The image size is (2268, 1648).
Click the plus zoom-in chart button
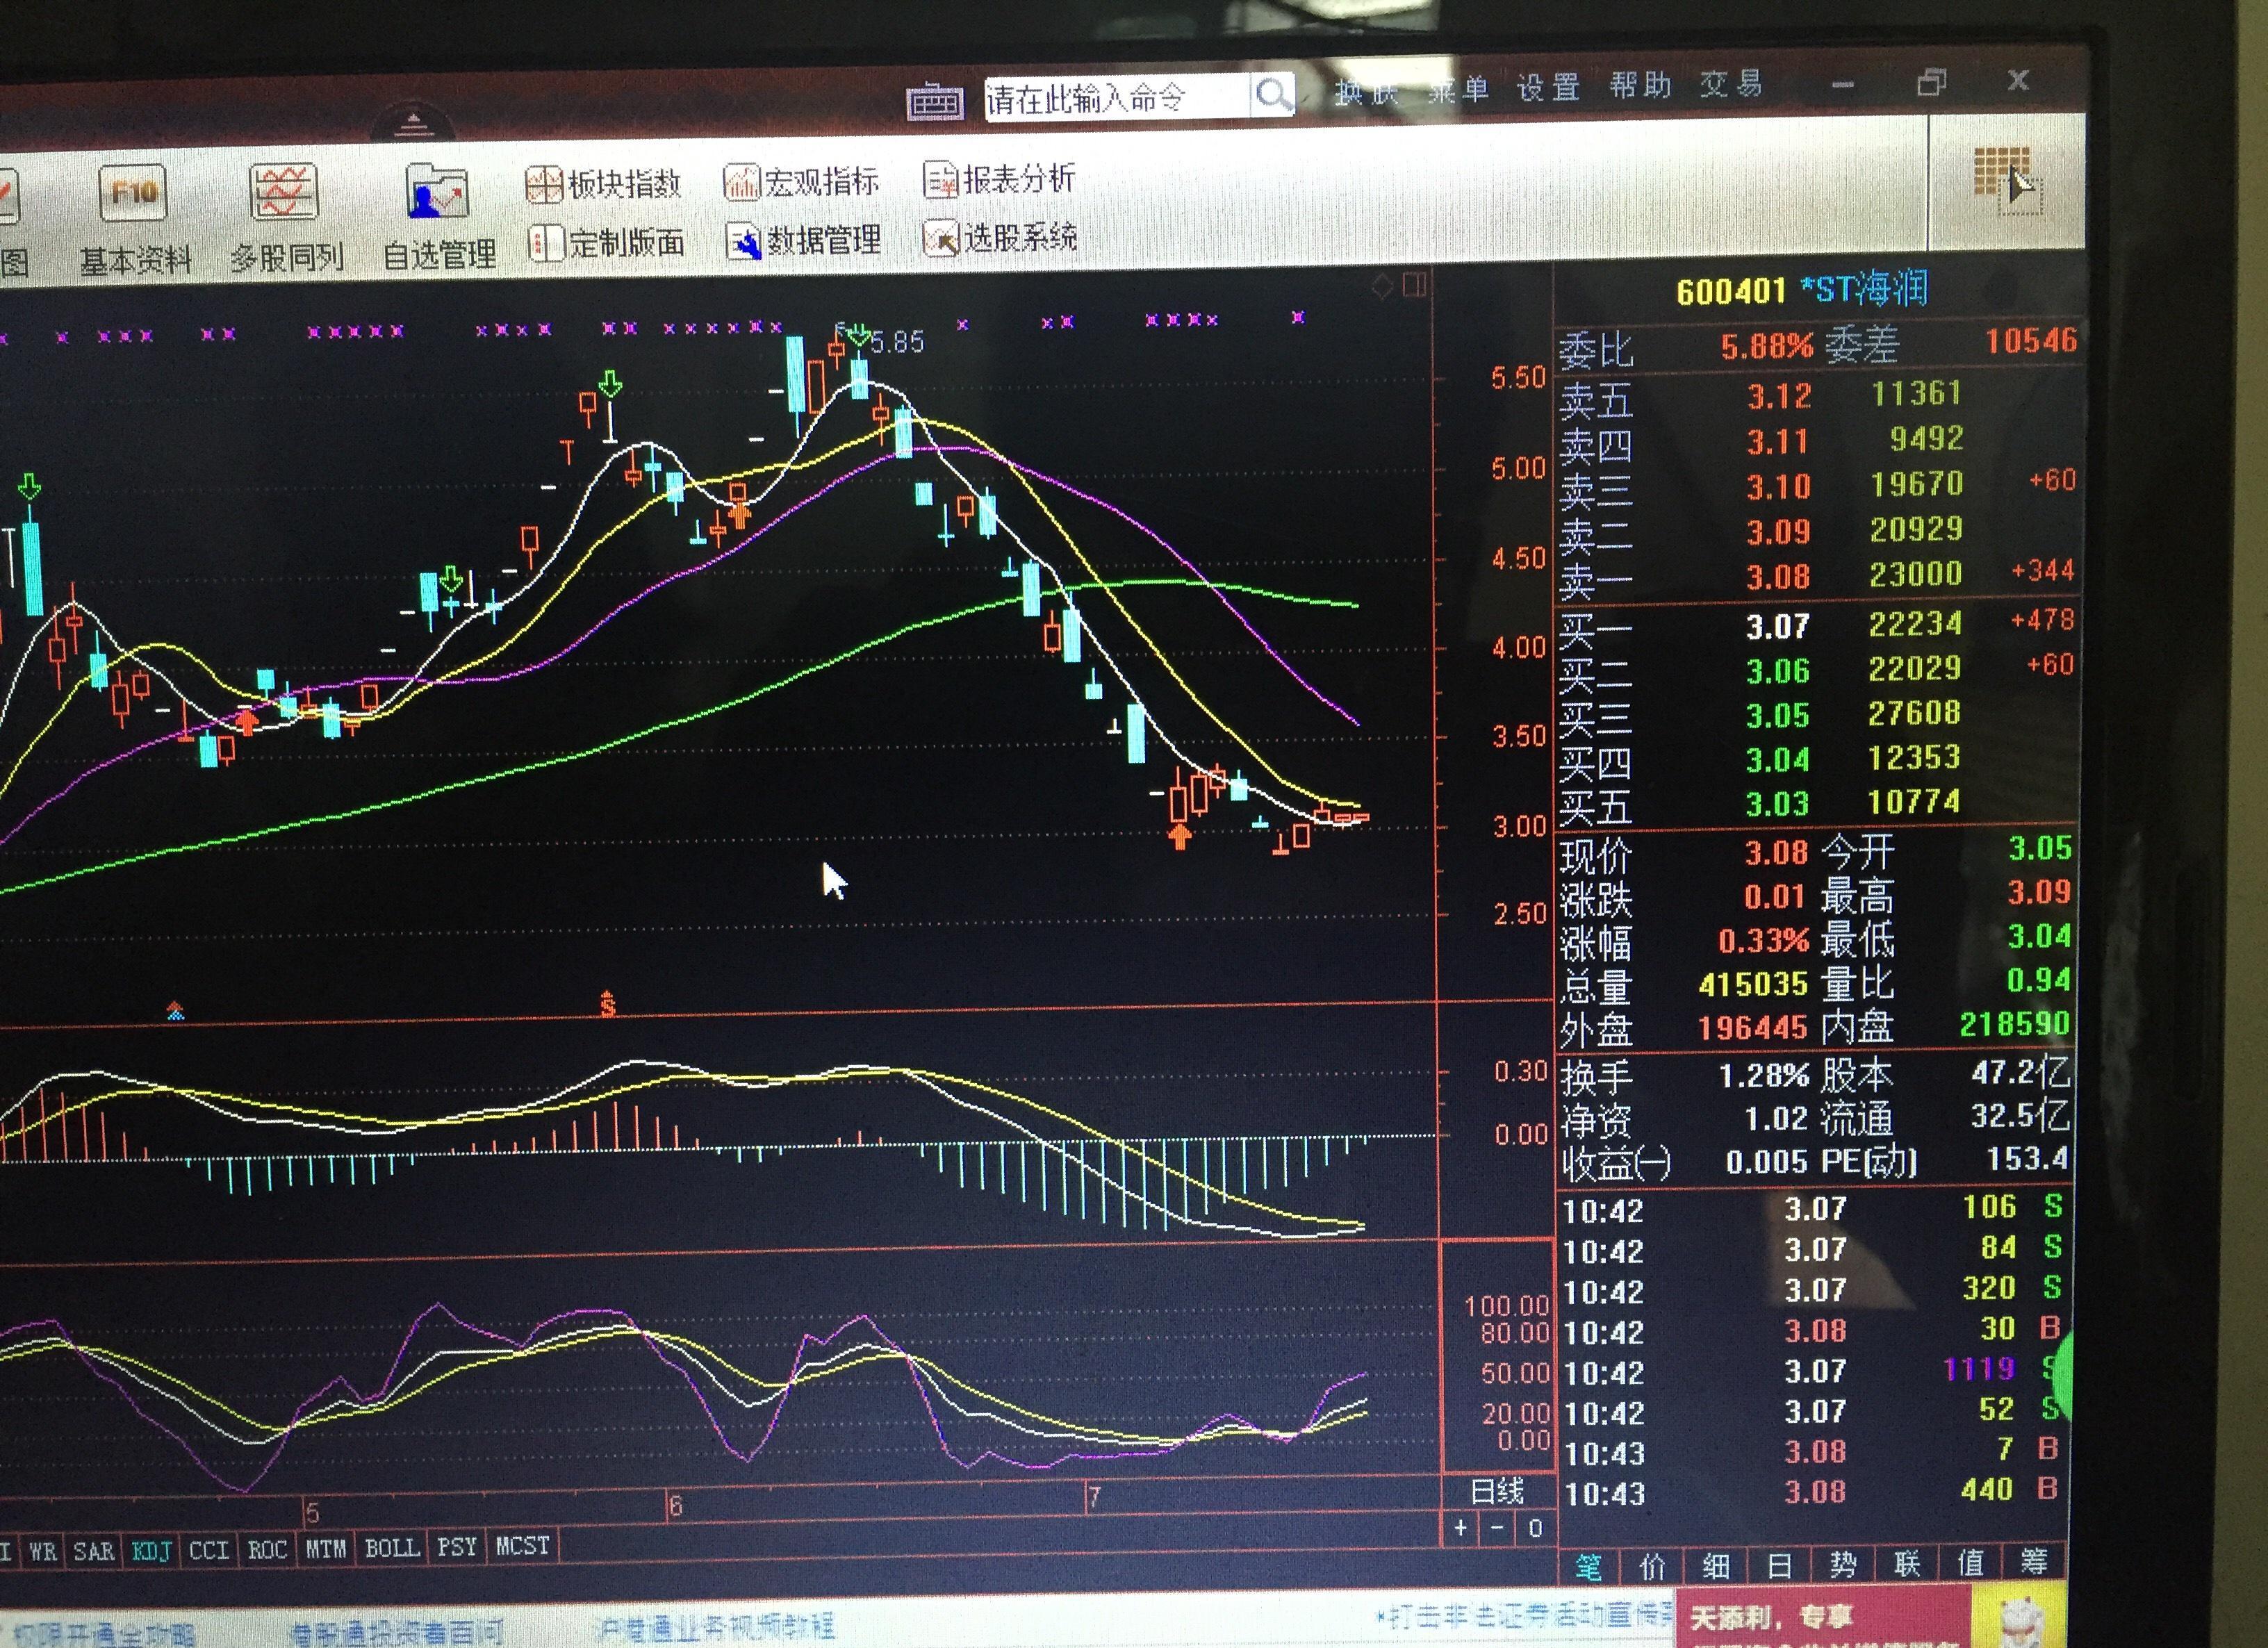[1461, 1528]
